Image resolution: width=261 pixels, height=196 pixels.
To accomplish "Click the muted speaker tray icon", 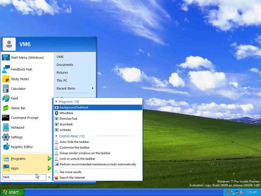I will [x=242, y=192].
